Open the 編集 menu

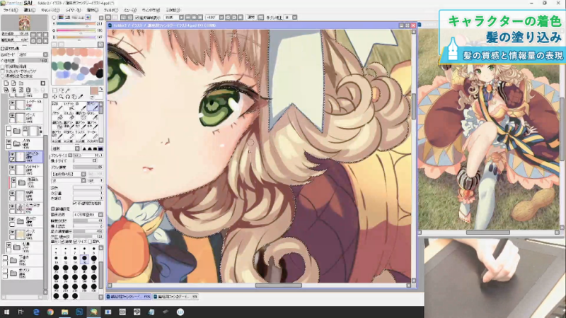pos(29,10)
